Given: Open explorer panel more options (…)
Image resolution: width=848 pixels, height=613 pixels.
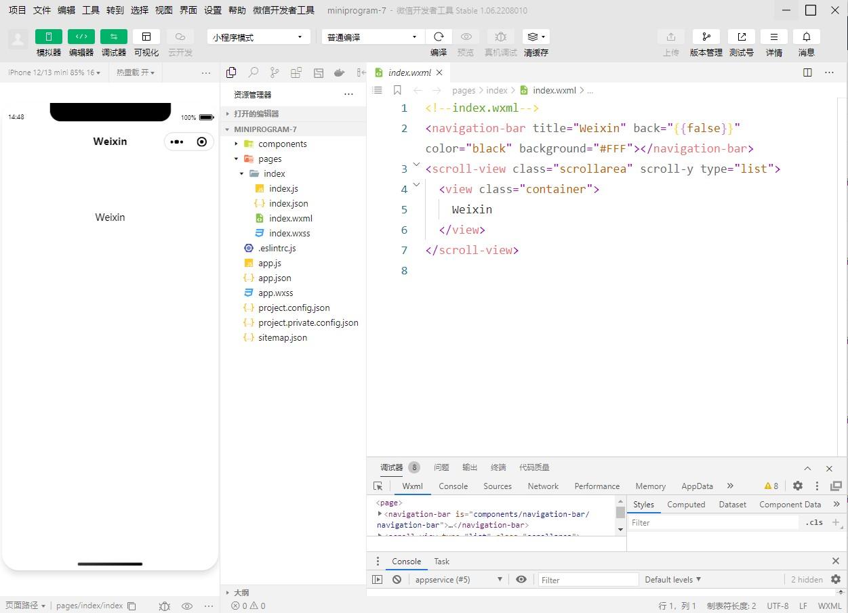Looking at the screenshot, I should click(348, 94).
